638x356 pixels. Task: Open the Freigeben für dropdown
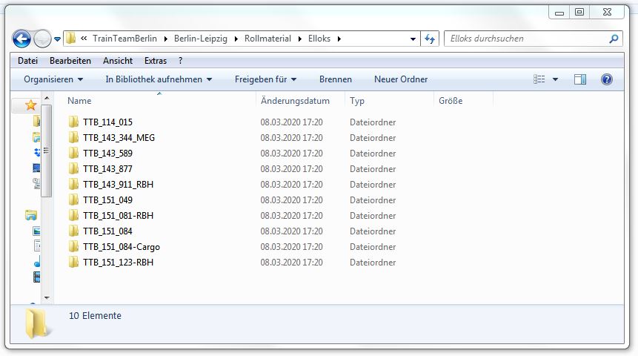pos(265,79)
